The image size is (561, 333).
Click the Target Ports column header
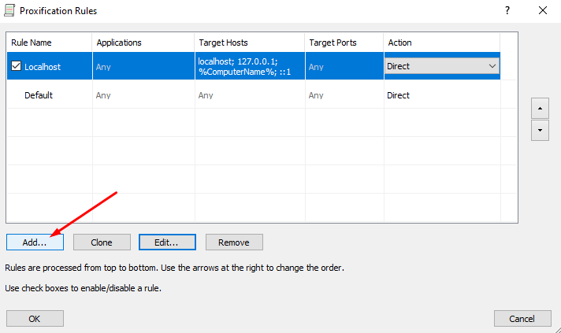[x=344, y=43]
